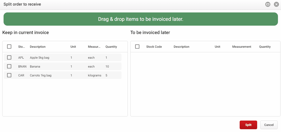This screenshot has height=132, width=281.
Task: Click the Quantity header in left table
Action: tap(111, 47)
